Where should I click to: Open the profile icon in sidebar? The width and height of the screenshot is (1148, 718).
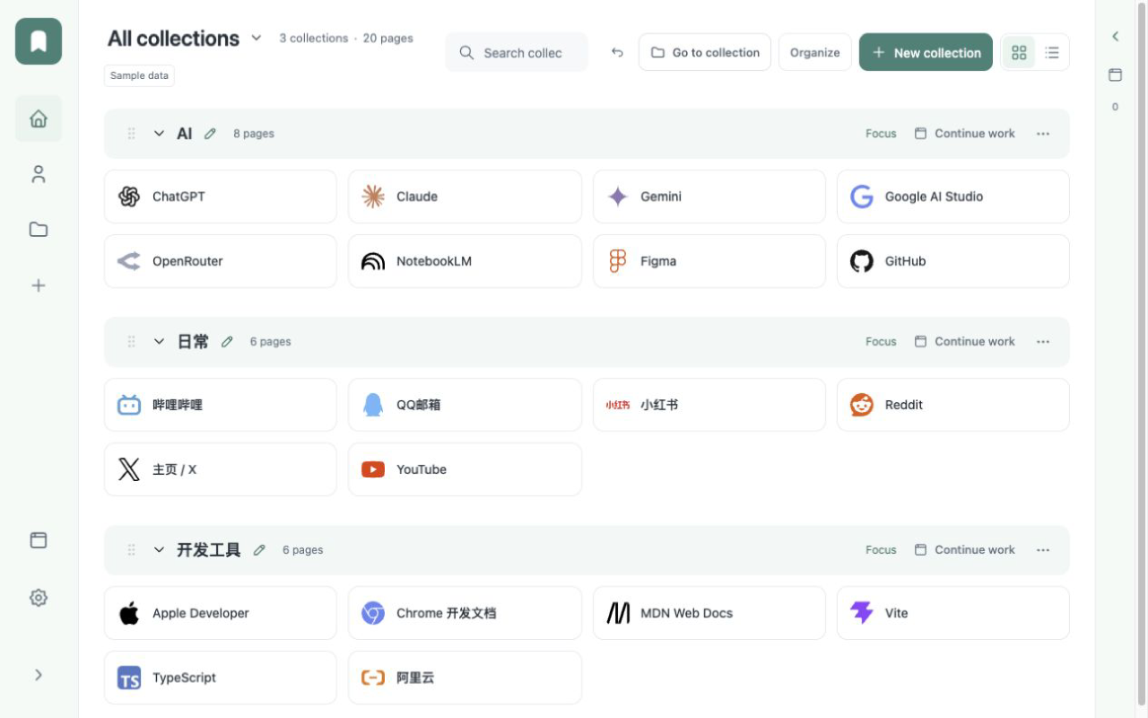tap(39, 174)
